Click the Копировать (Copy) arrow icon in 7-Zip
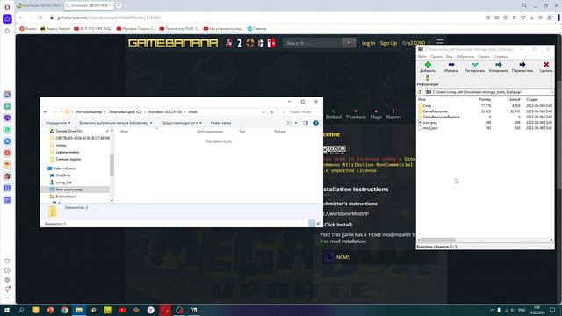 499,65
